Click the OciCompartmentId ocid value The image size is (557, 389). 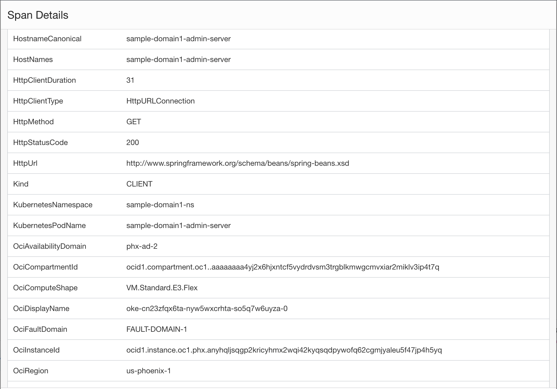click(283, 267)
